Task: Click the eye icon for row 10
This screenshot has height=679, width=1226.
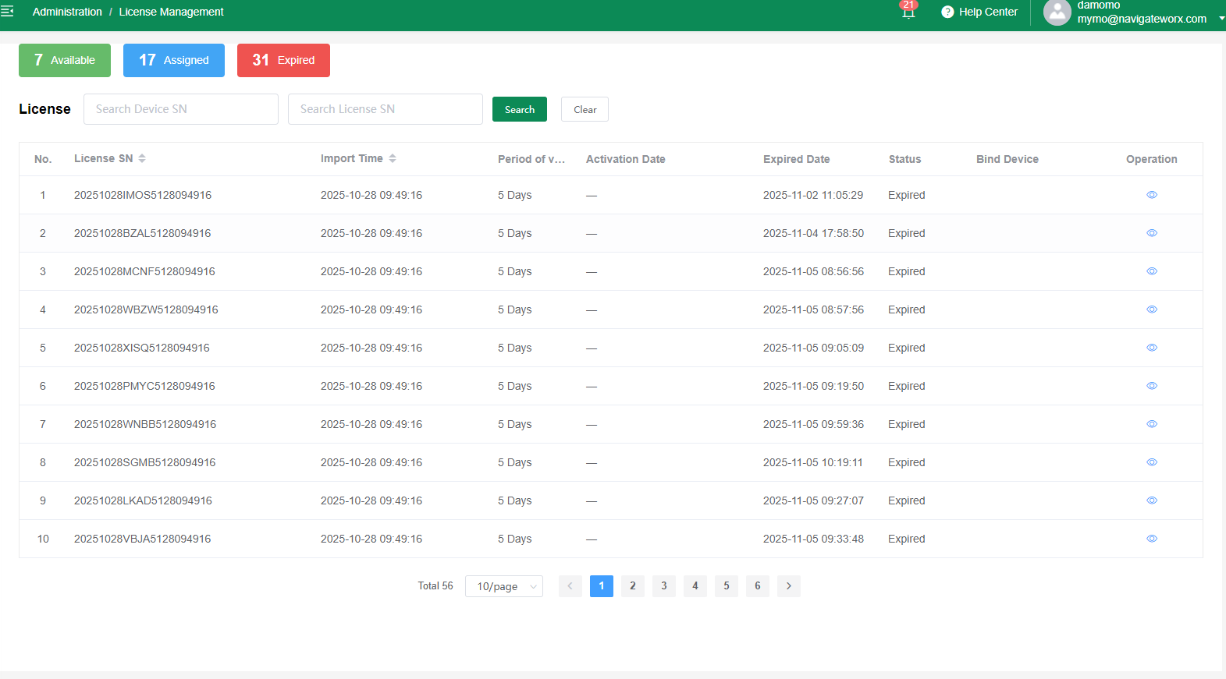Action: click(1151, 539)
